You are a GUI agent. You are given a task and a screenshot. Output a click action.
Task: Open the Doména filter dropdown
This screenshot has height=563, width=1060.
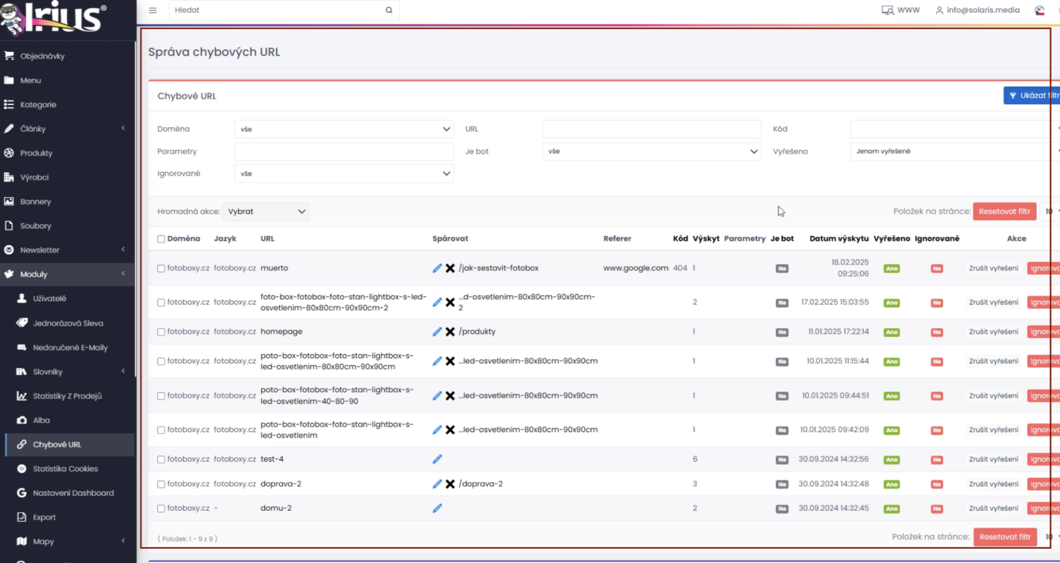343,129
